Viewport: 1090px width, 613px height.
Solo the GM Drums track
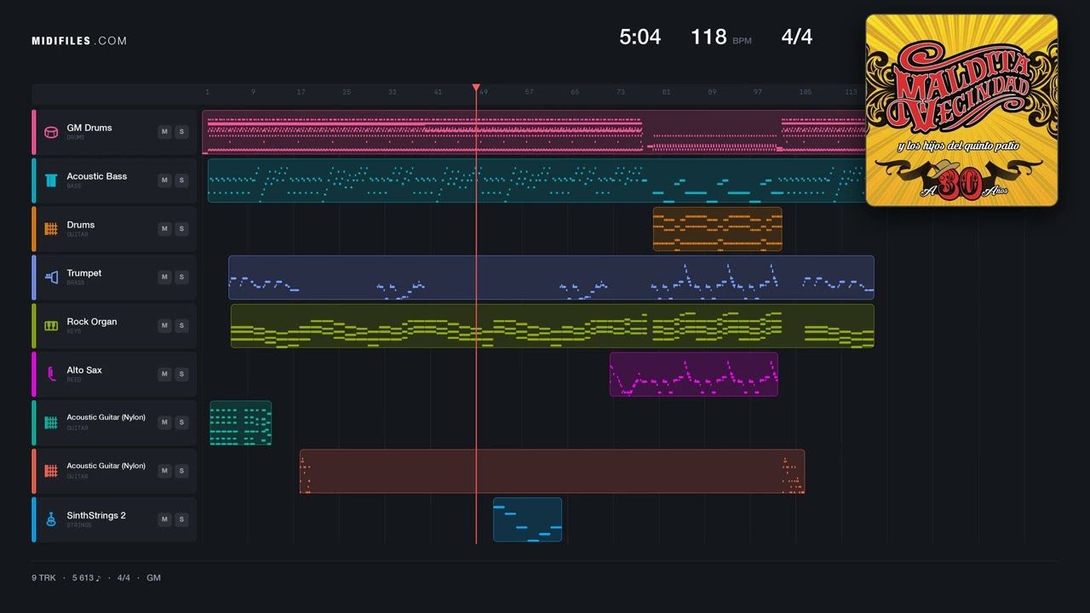pyautogui.click(x=181, y=132)
